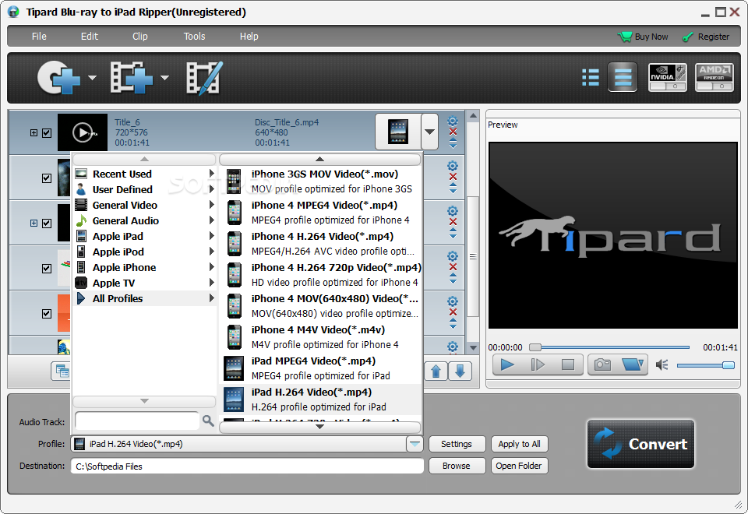Image resolution: width=748 pixels, height=514 pixels.
Task: Open the General Audio profile category
Action: pos(145,220)
